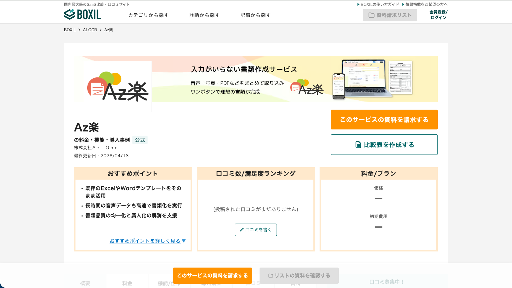The width and height of the screenshot is (512, 288).
Task: Click このサービスの資料を請求する orange button
Action: tap(384, 120)
